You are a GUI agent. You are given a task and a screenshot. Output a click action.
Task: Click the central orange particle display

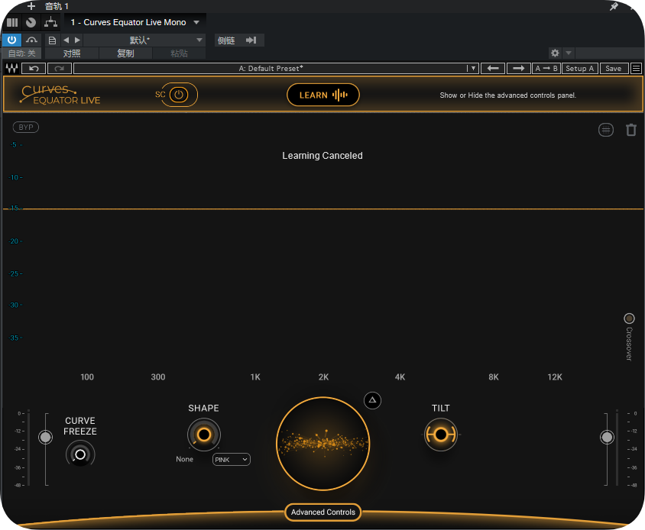click(323, 444)
